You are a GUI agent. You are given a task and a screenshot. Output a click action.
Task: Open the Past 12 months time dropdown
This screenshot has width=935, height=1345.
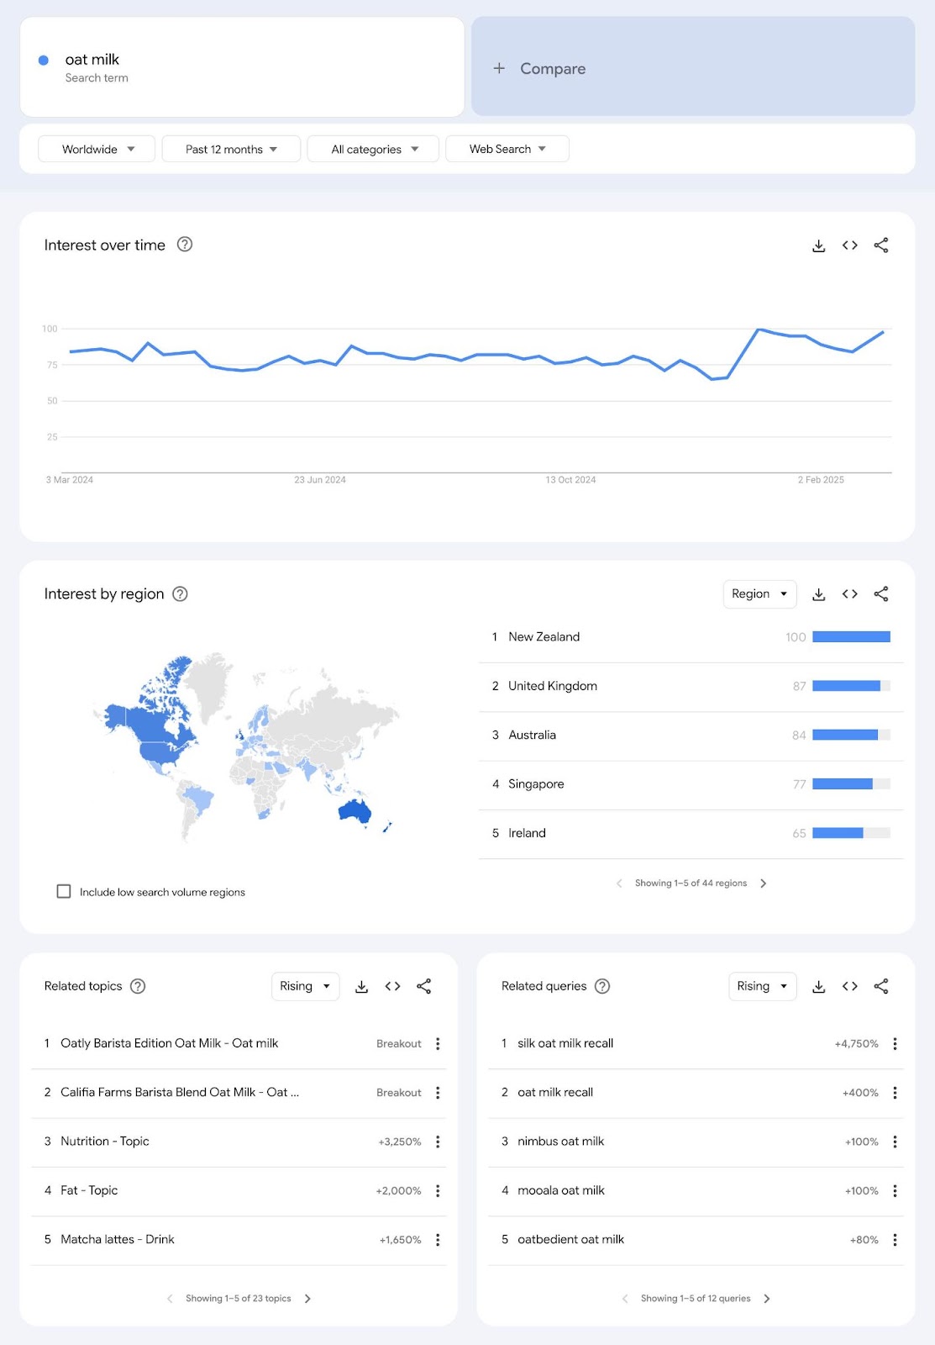tap(231, 149)
